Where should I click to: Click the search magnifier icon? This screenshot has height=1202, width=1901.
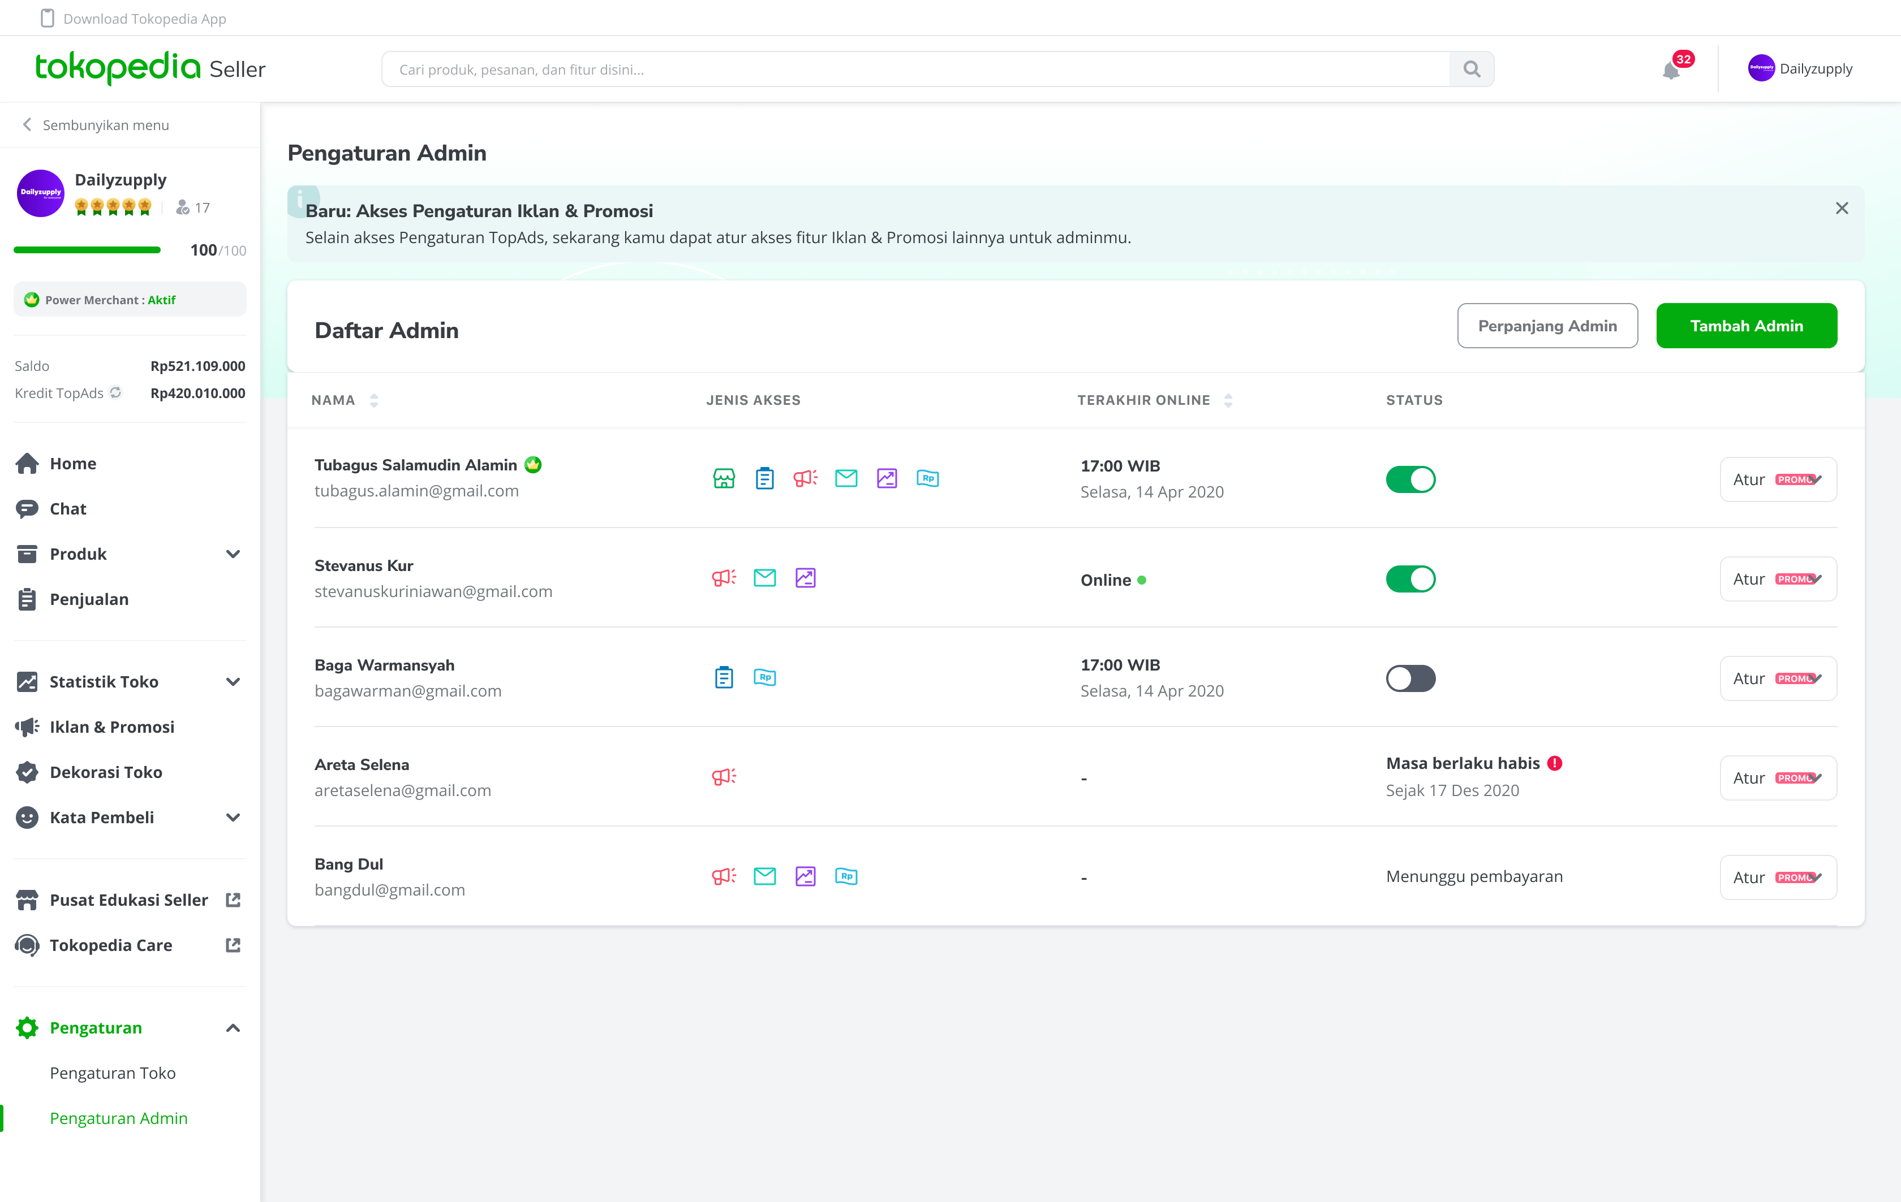[1471, 70]
